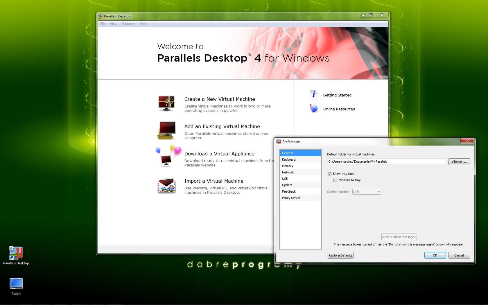Select the USB preferences category

(300, 179)
